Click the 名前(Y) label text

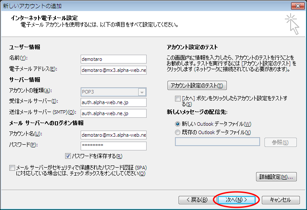click(x=18, y=58)
